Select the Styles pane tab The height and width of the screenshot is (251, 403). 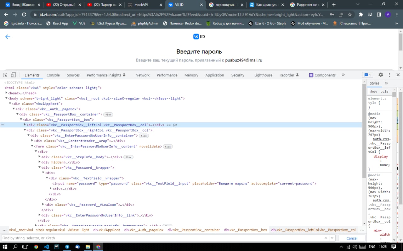374,83
